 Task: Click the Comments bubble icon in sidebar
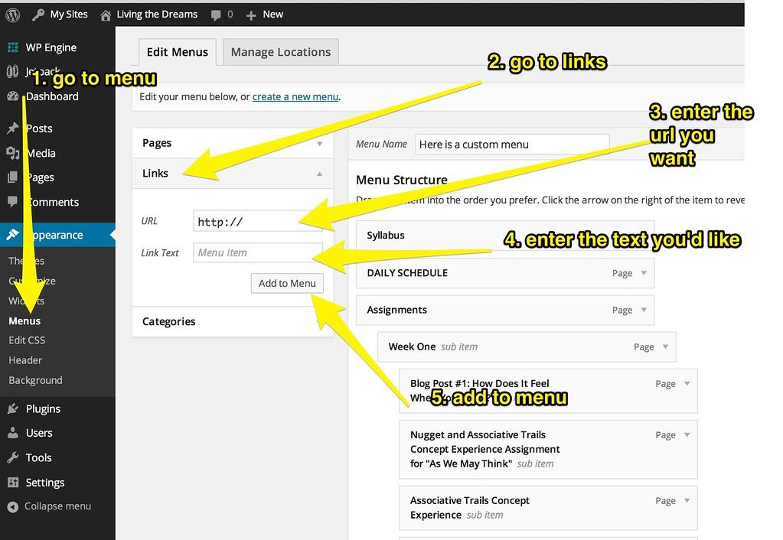click(12, 202)
